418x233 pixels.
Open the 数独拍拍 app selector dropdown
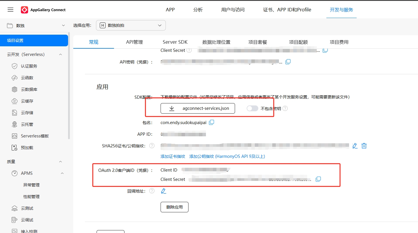[131, 25]
